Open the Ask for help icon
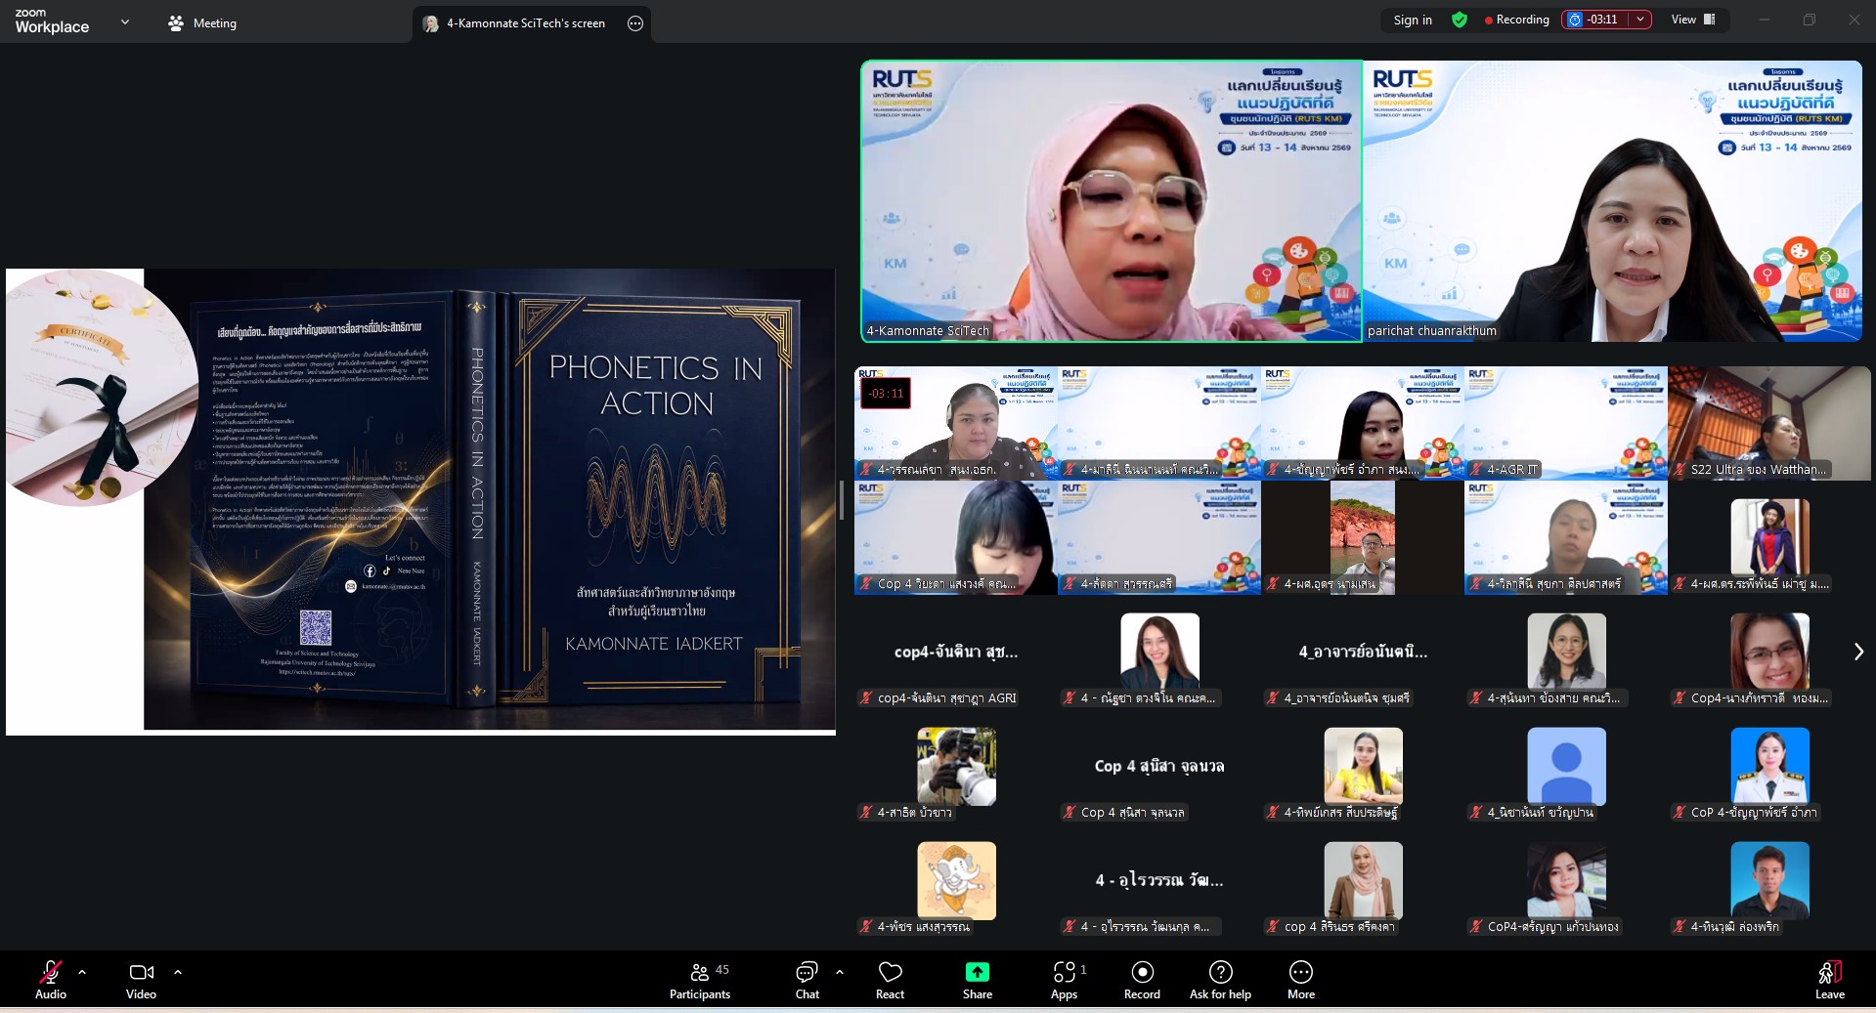This screenshot has height=1013, width=1876. (x=1220, y=972)
